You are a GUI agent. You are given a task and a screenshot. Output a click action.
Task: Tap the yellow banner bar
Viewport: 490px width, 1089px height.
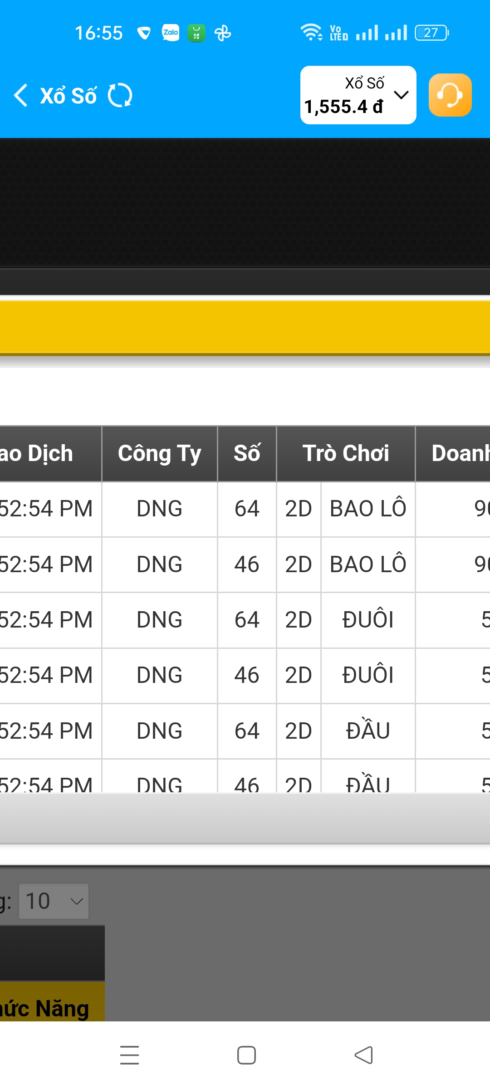(245, 327)
